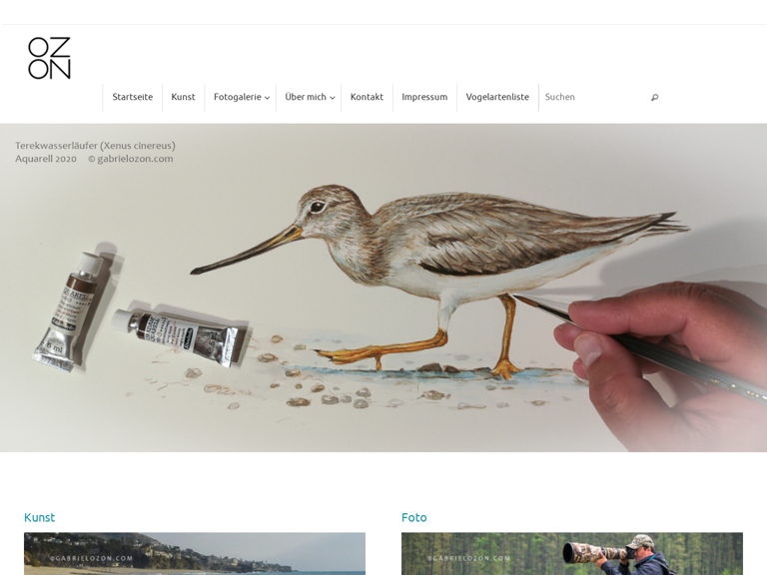Viewport: 767px width, 575px height.
Task: Open the Startseite menu item
Action: (x=133, y=97)
